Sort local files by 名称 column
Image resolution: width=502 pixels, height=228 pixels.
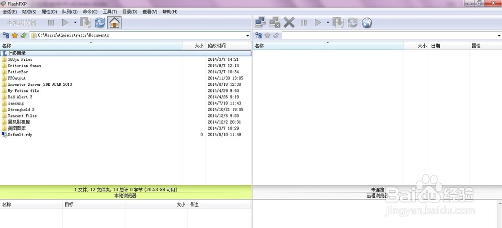point(91,46)
